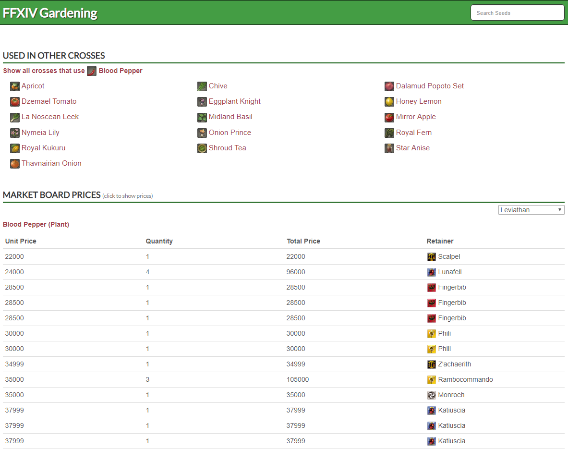Open the Apricot cross link

pos(33,86)
